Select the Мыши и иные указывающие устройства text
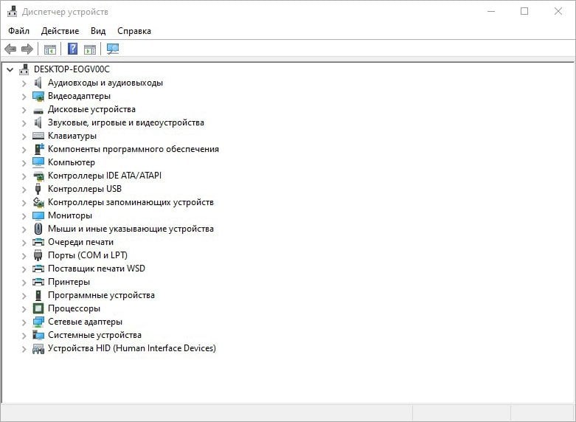The height and width of the screenshot is (422, 576). click(x=131, y=229)
